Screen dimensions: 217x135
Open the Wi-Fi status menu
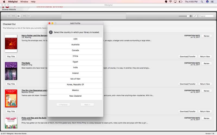click(x=171, y=2)
